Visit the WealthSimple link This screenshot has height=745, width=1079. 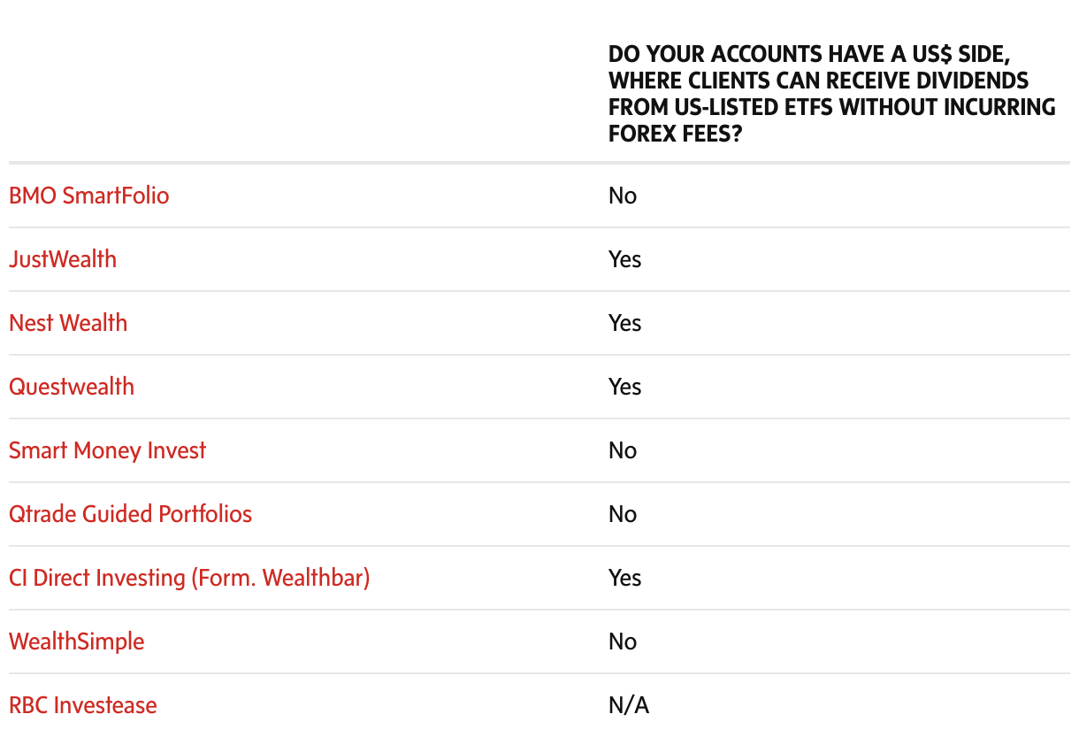click(x=76, y=641)
